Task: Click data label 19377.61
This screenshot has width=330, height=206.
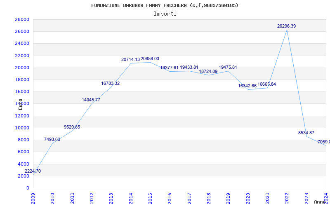Action: point(169,68)
